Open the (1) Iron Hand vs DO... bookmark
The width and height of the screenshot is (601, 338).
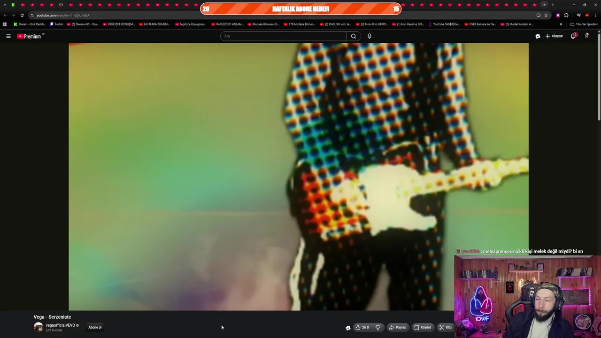pyautogui.click(x=408, y=24)
